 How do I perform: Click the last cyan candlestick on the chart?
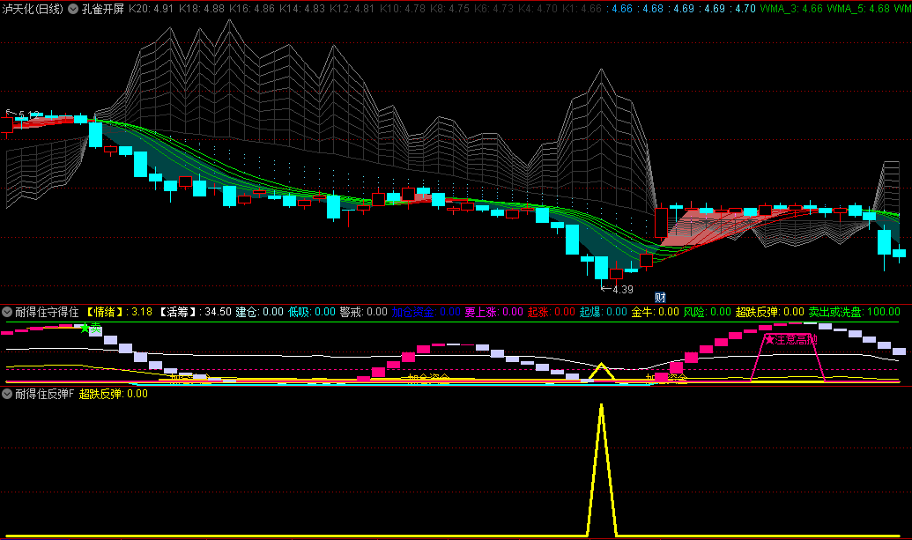(x=899, y=253)
